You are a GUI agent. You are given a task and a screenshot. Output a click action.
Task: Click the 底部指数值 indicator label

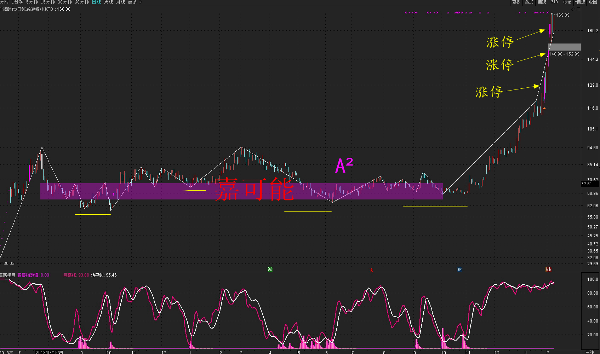pyautogui.click(x=28, y=275)
